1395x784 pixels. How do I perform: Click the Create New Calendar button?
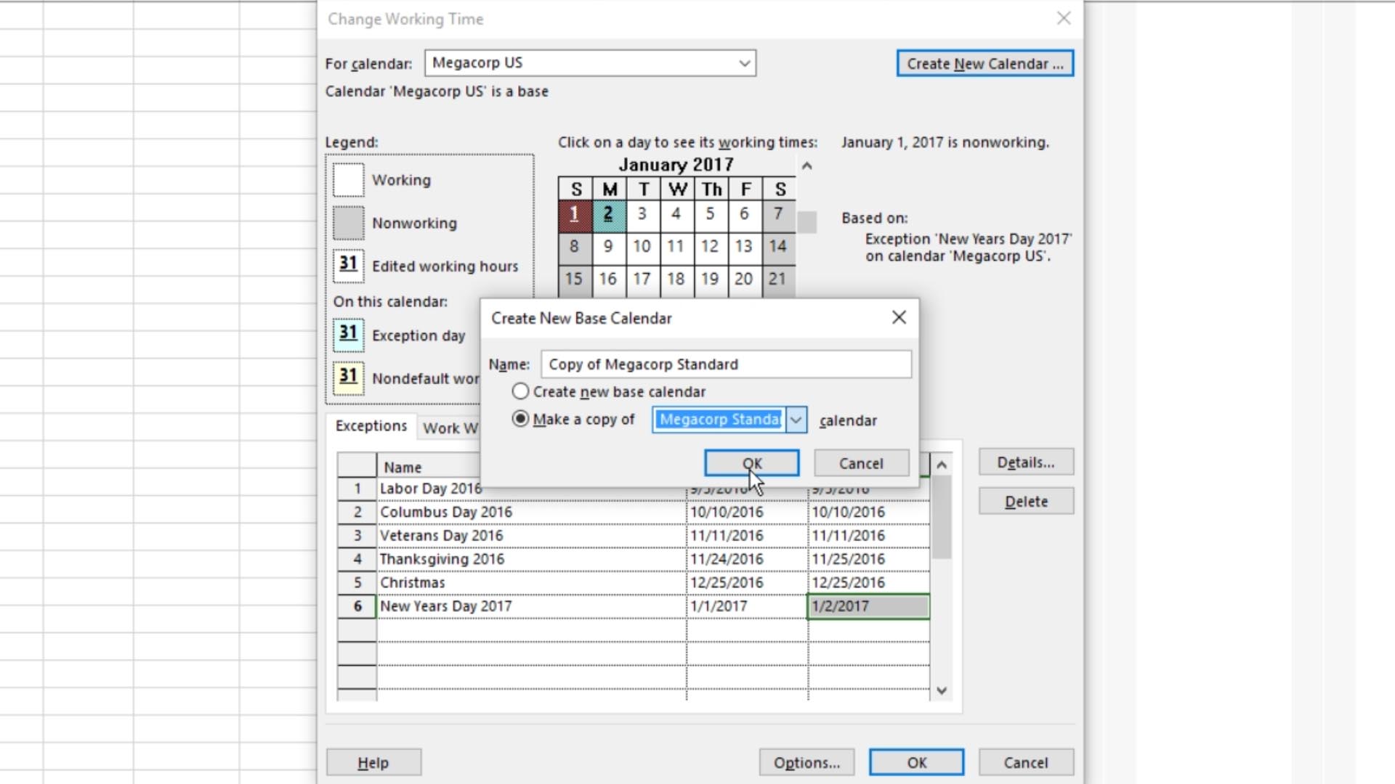click(x=985, y=63)
